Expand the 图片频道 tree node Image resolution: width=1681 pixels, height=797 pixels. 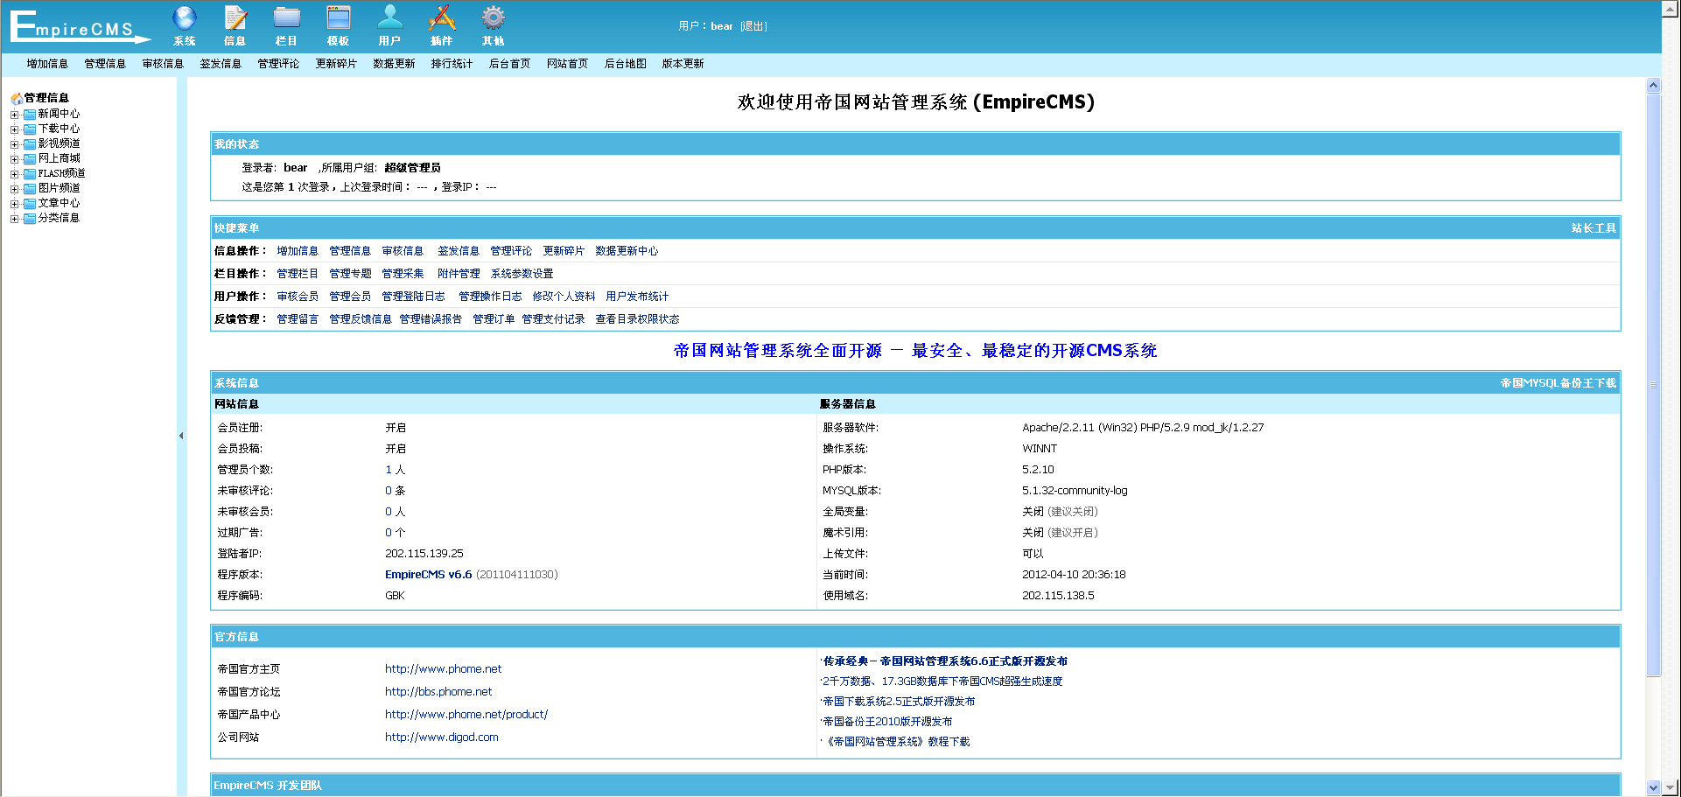coord(14,189)
